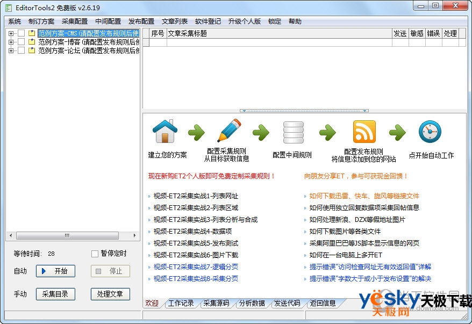Expand the 范例方案-博客 tree node

[11, 42]
